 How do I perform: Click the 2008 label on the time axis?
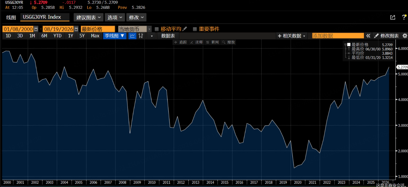tap(122, 182)
